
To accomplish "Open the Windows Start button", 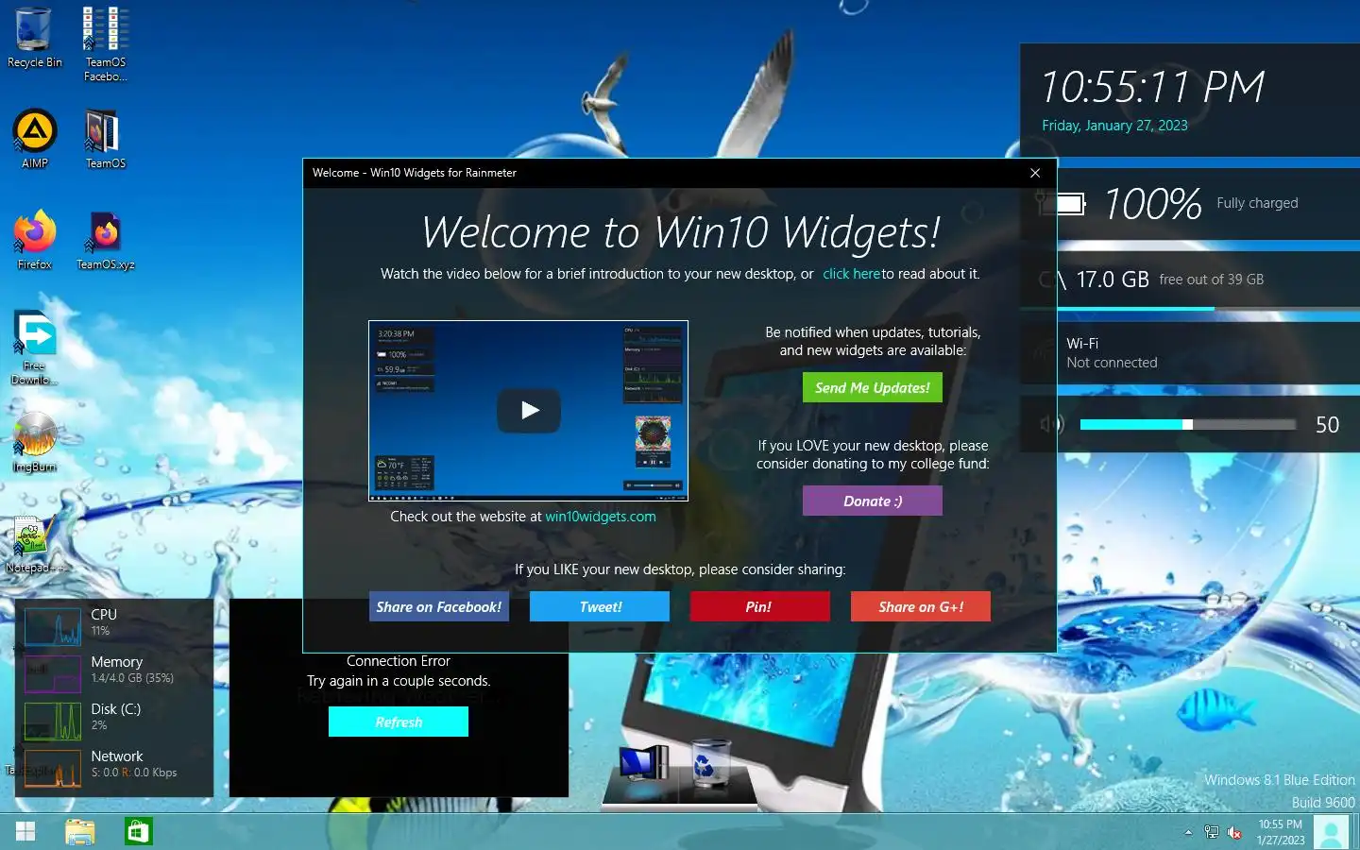I will tap(25, 831).
